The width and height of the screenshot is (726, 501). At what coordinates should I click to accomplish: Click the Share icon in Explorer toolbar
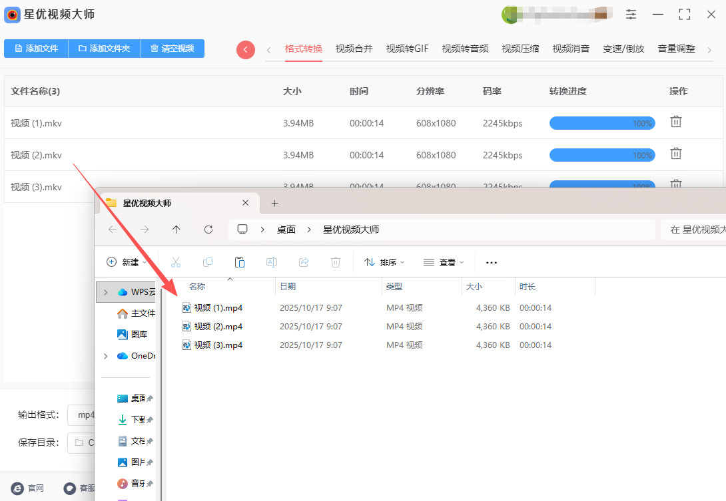304,262
